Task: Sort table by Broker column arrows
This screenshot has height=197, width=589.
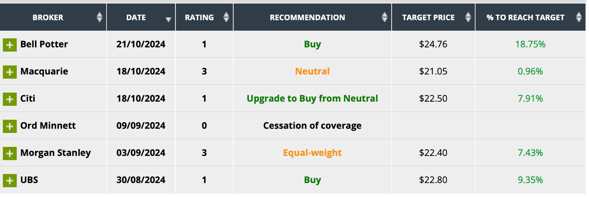Action: pos(100,18)
